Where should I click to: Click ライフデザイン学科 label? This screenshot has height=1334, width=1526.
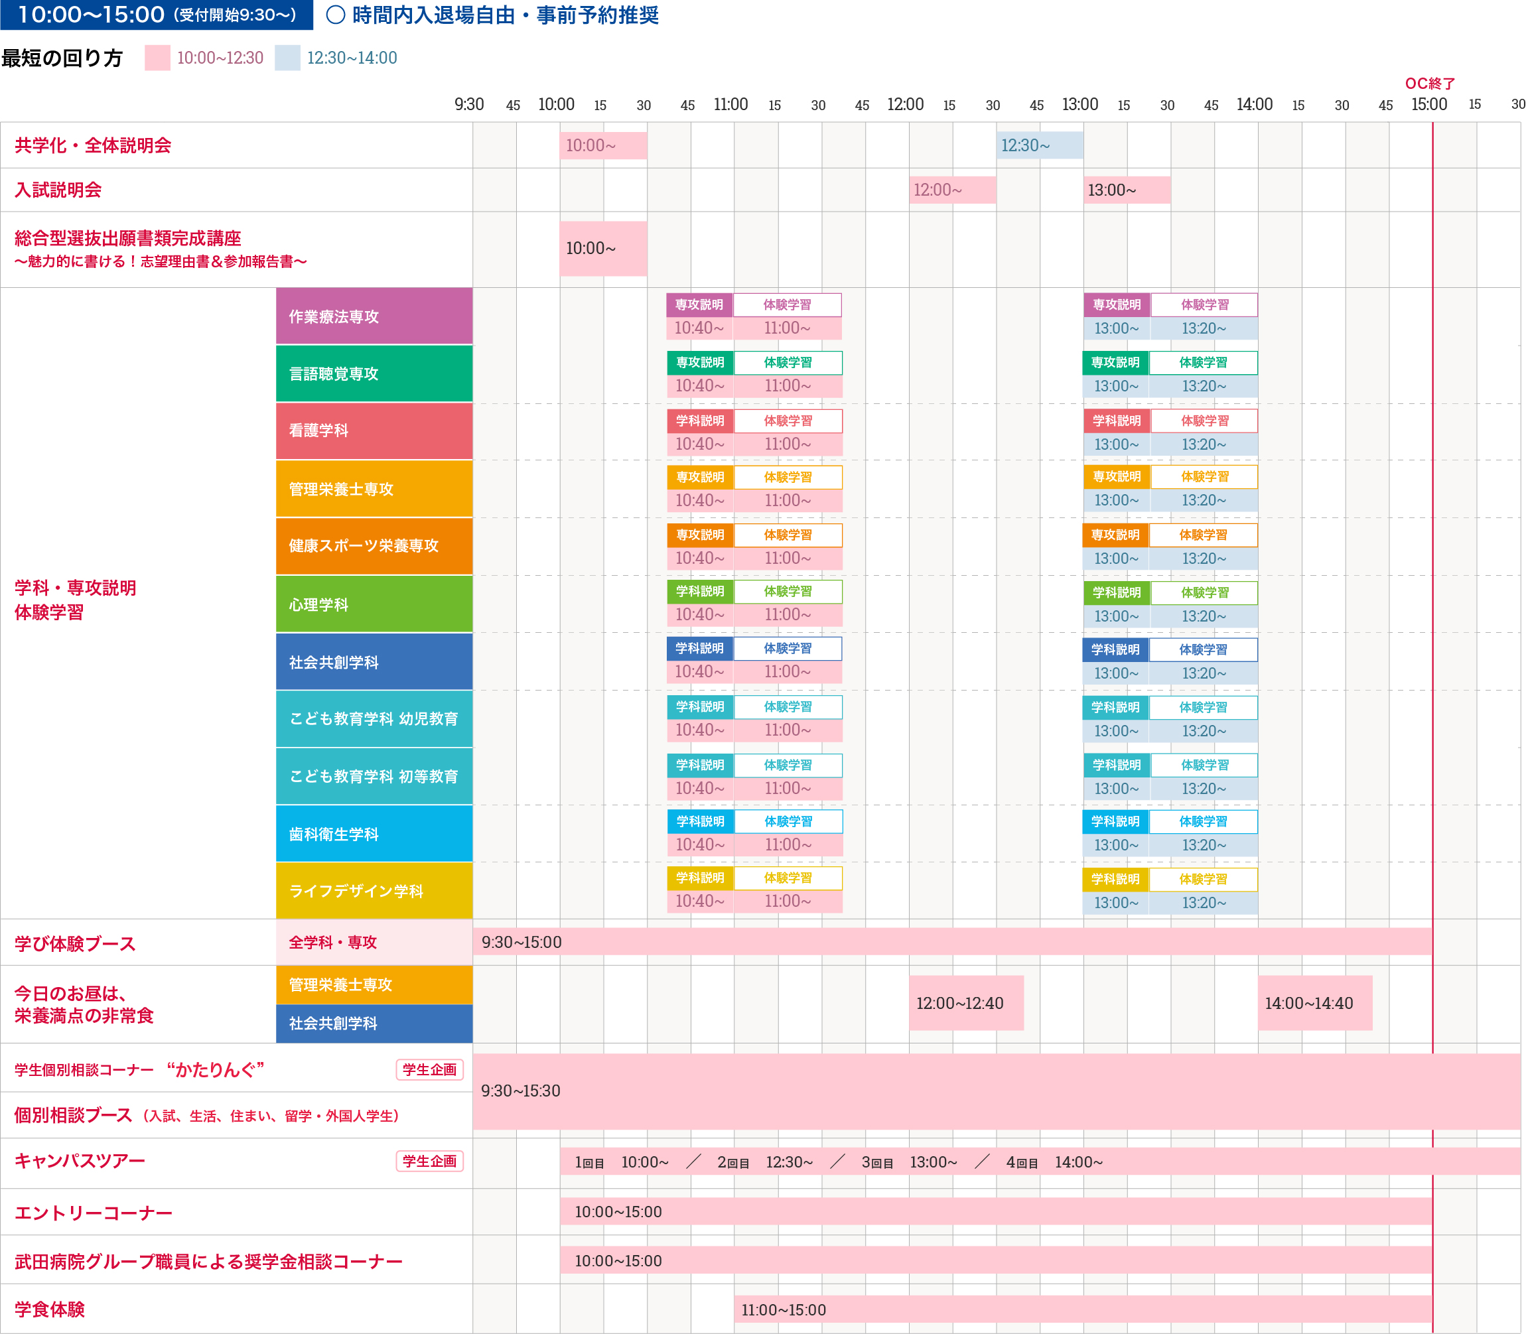374,891
